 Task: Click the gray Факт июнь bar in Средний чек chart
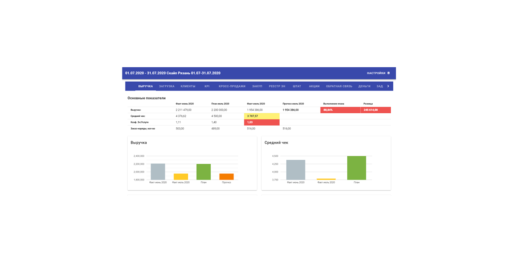(x=296, y=170)
